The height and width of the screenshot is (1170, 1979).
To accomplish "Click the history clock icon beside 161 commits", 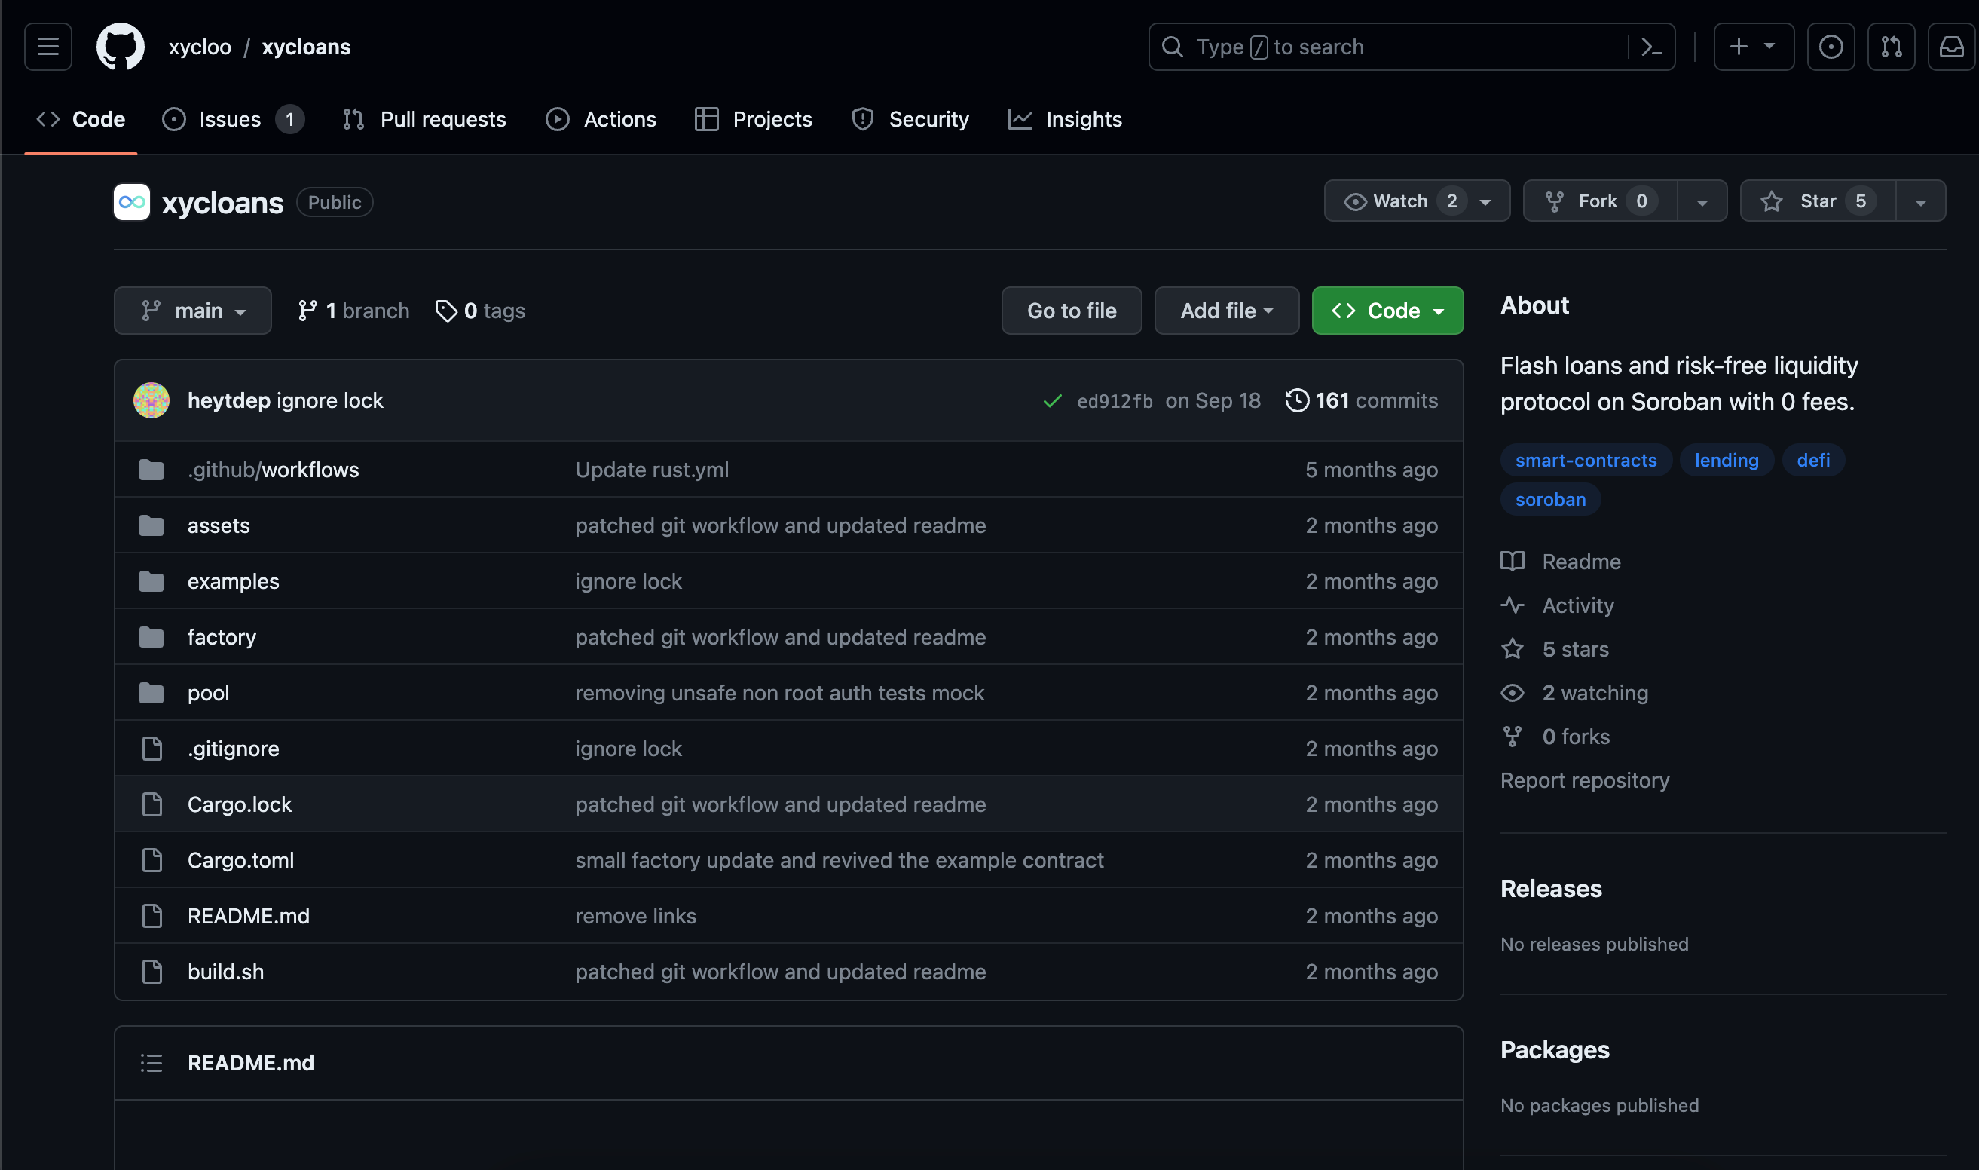I will pos(1296,400).
